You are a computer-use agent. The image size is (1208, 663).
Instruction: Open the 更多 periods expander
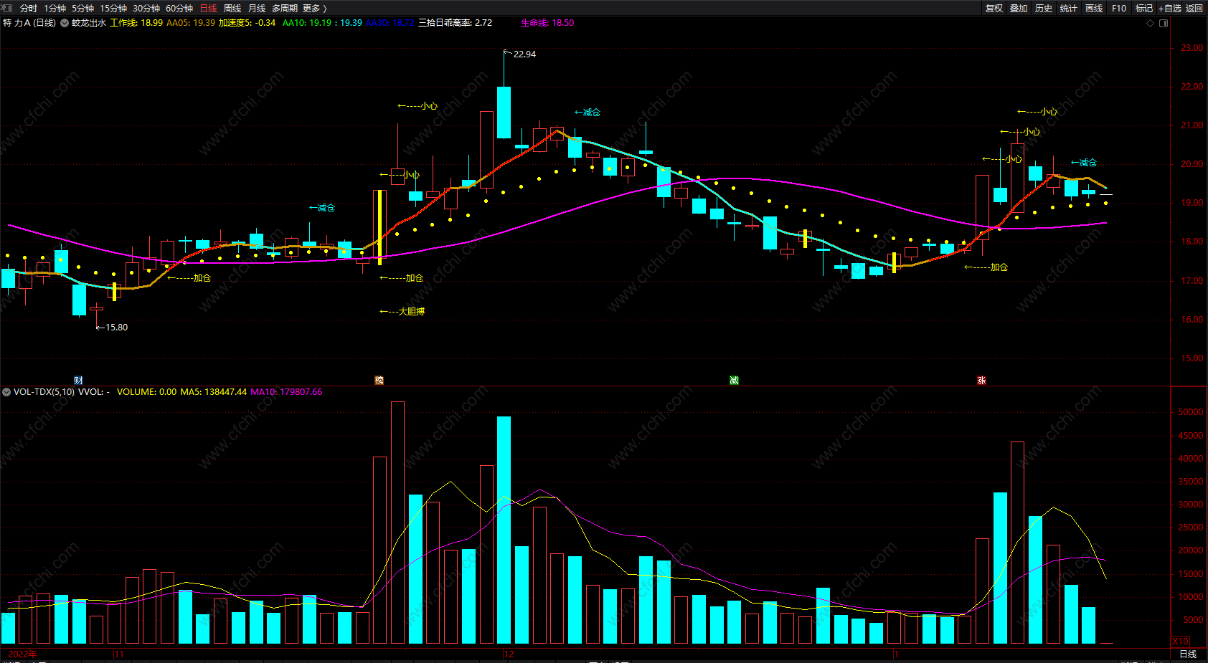pos(315,9)
